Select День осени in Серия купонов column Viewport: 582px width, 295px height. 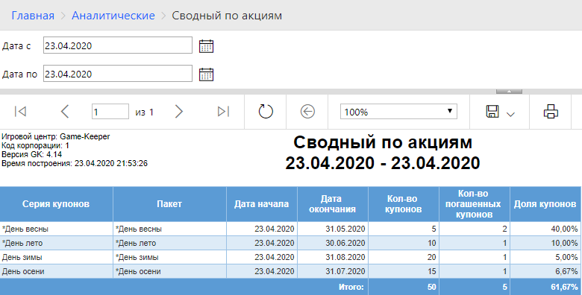pos(23,271)
